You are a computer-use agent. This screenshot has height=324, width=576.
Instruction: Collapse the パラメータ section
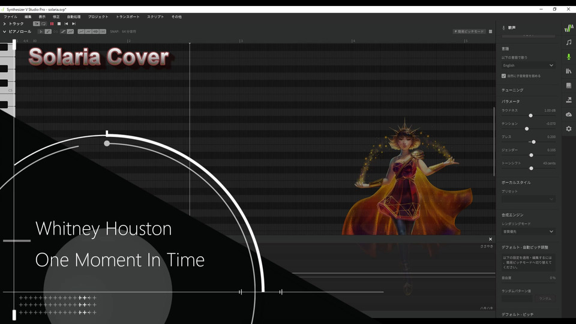click(511, 101)
